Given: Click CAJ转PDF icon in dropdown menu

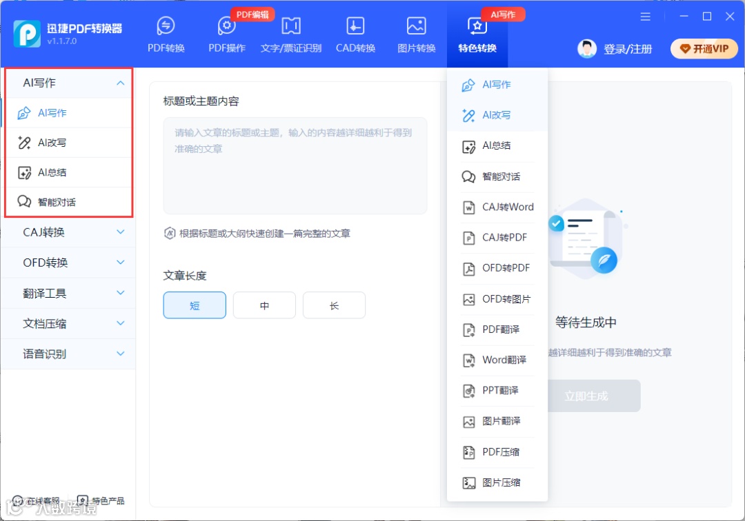Looking at the screenshot, I should 468,238.
